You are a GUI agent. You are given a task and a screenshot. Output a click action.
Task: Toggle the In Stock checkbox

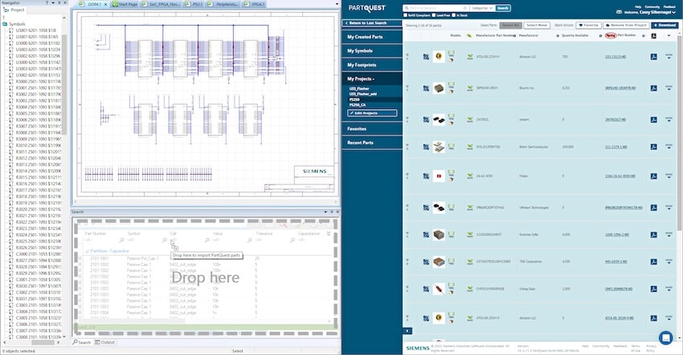point(454,15)
